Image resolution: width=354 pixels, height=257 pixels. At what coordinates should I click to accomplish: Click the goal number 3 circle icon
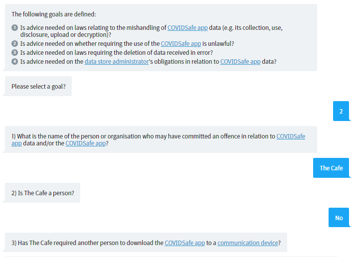click(x=14, y=52)
